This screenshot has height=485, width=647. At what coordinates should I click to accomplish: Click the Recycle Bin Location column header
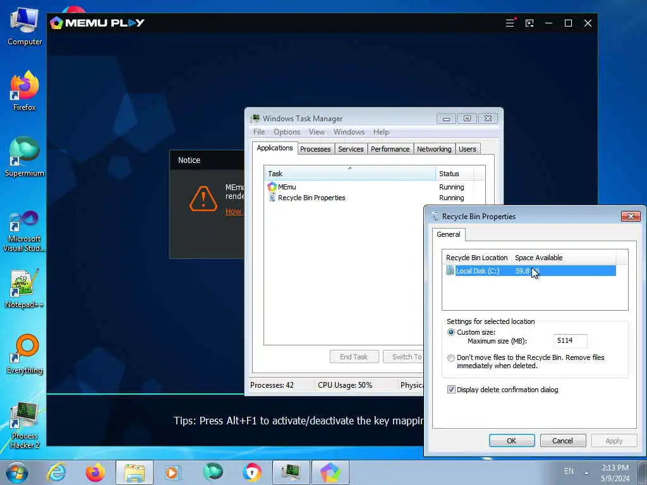[476, 258]
